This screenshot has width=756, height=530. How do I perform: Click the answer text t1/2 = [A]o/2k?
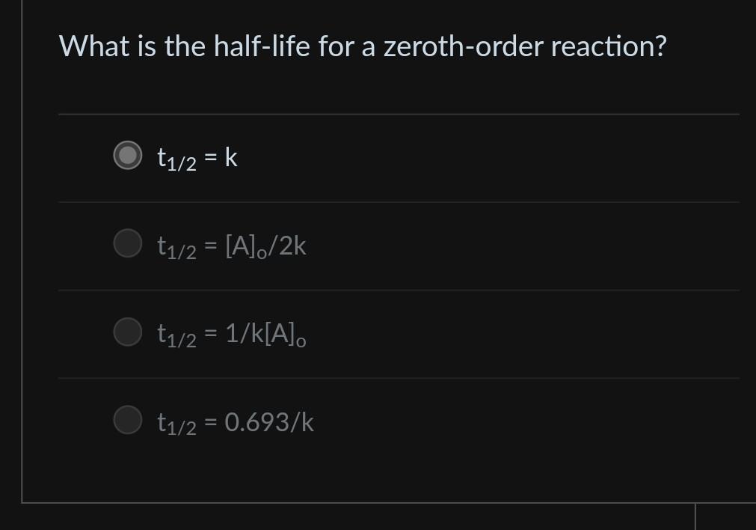[231, 245]
